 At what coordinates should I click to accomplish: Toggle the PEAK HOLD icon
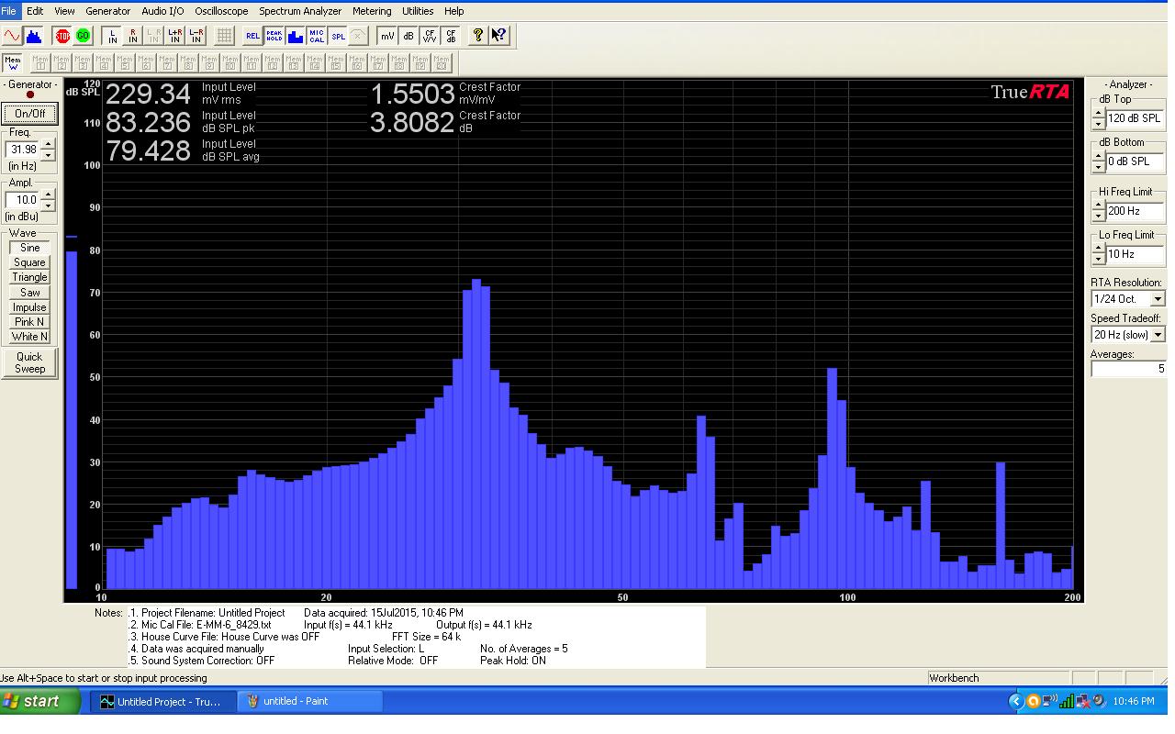pyautogui.click(x=274, y=36)
